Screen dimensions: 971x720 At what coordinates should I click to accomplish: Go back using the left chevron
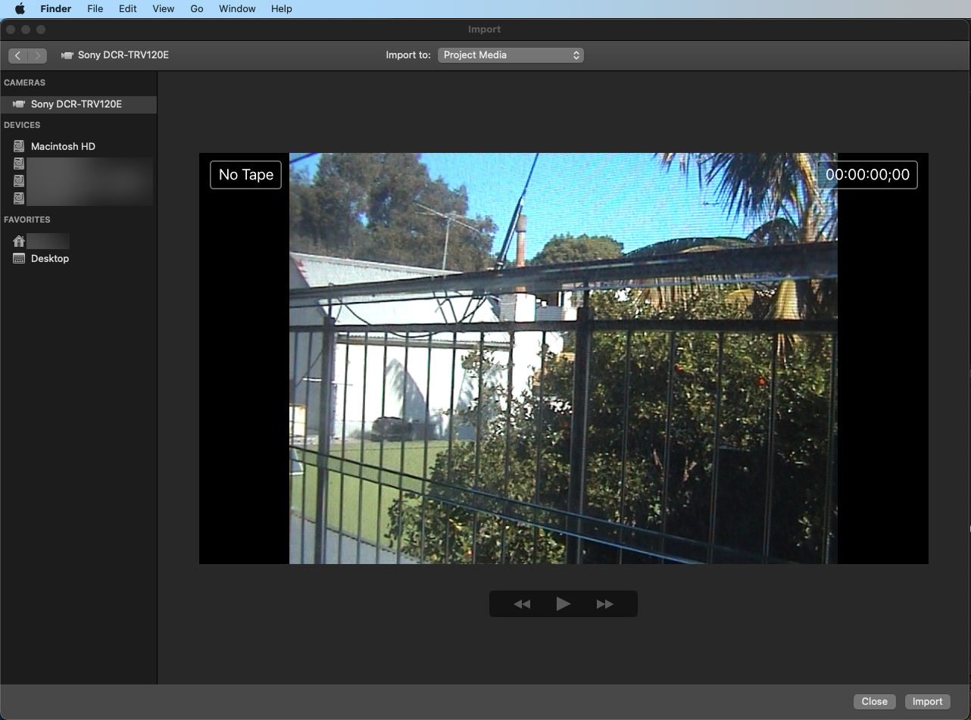[18, 55]
